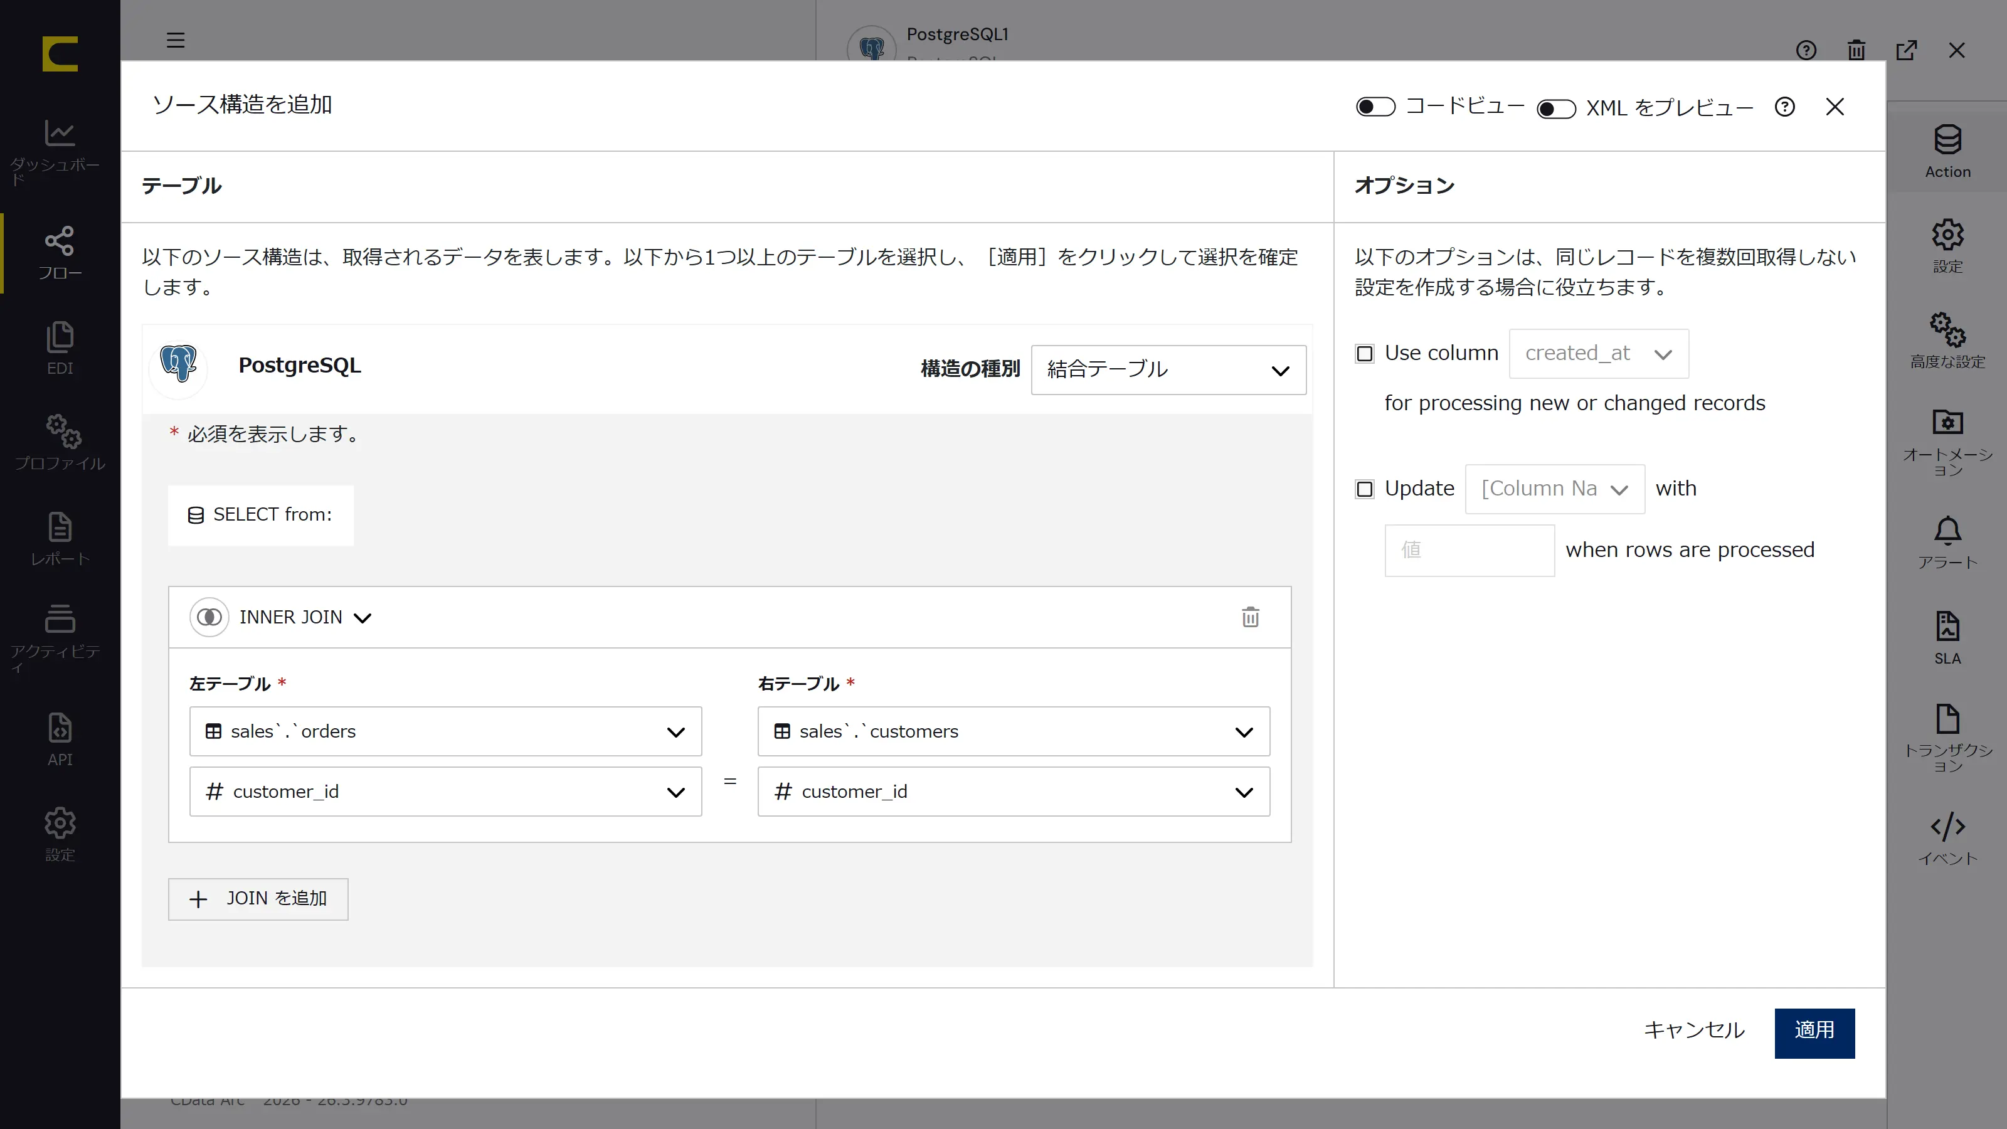The height and width of the screenshot is (1129, 2007).
Task: Click the キャンセル button
Action: point(1694,1030)
